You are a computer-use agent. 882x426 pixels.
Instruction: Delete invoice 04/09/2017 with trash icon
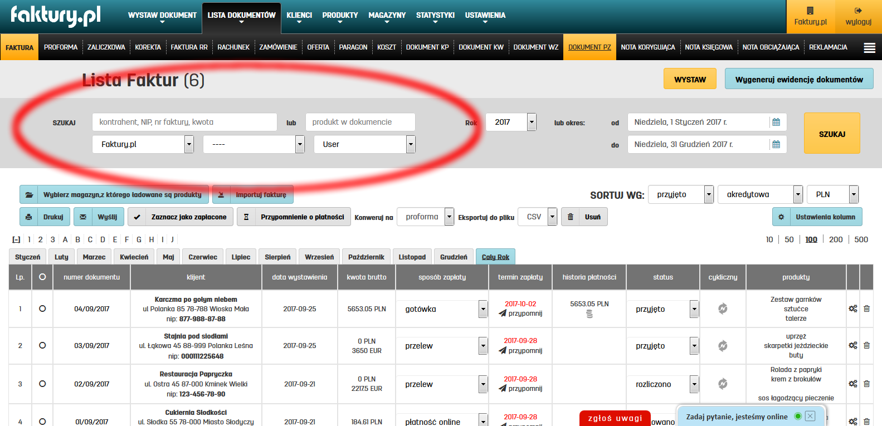click(866, 309)
